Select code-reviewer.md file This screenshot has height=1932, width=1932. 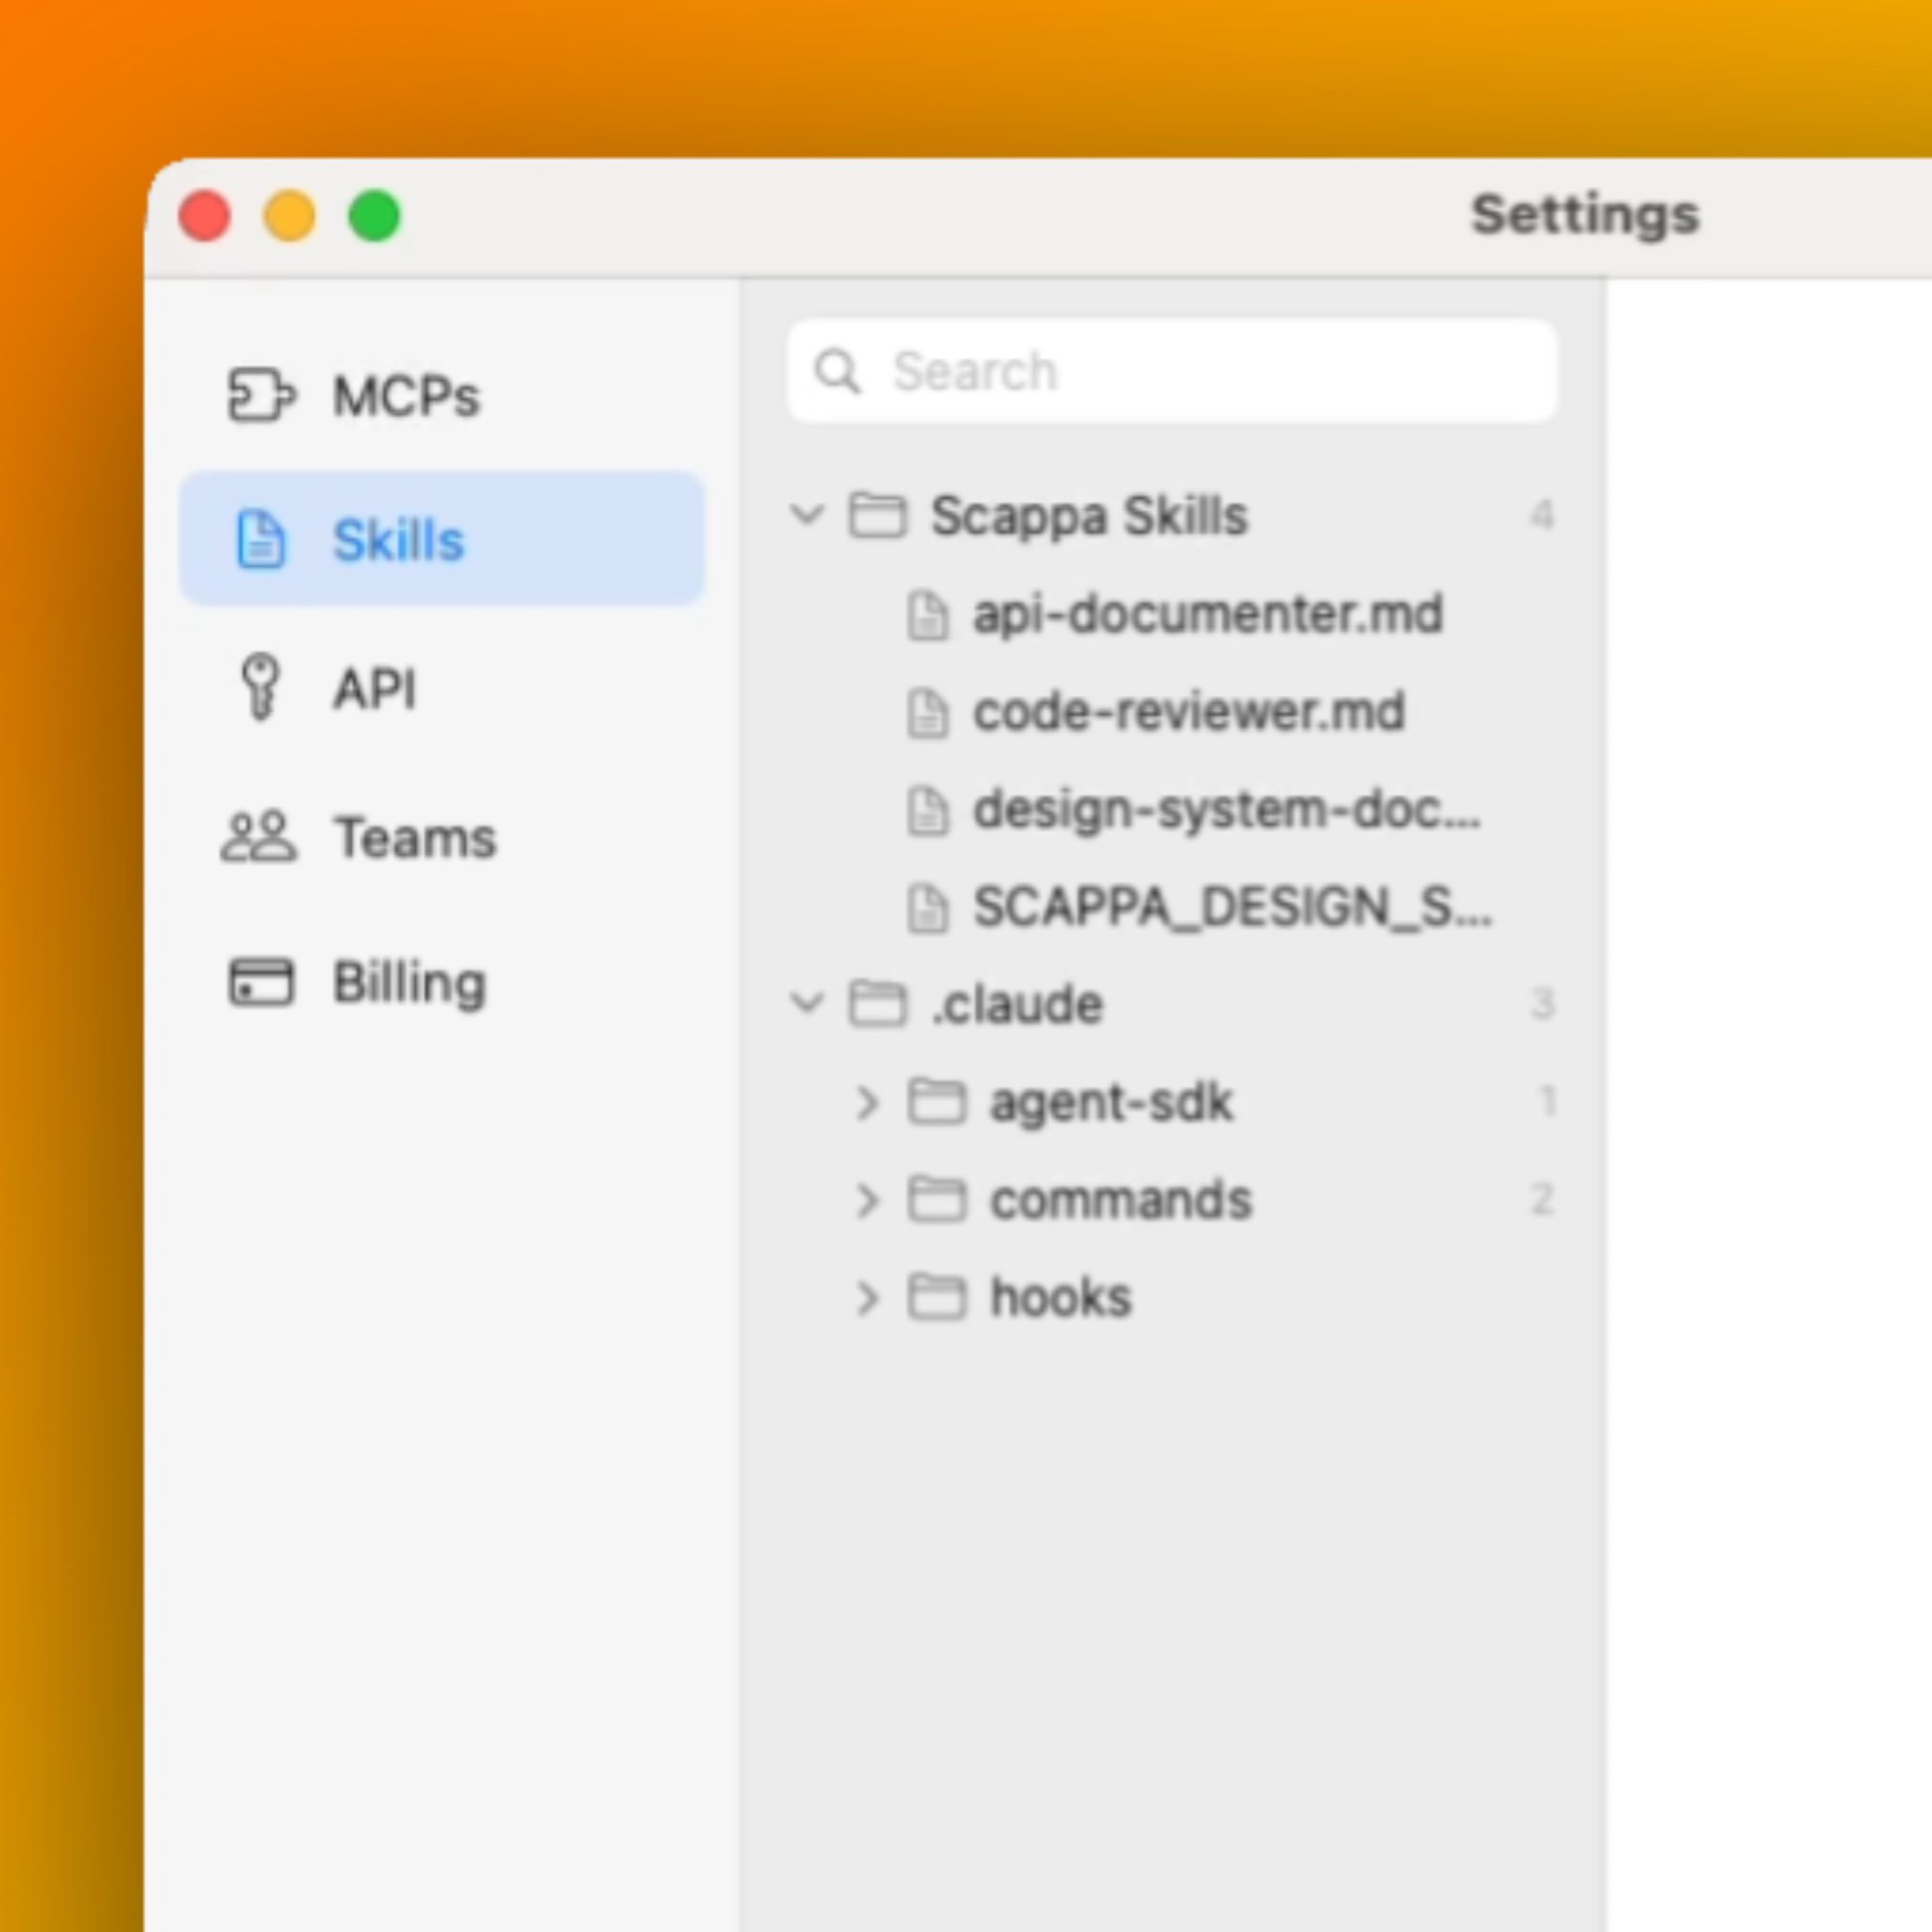click(1188, 712)
